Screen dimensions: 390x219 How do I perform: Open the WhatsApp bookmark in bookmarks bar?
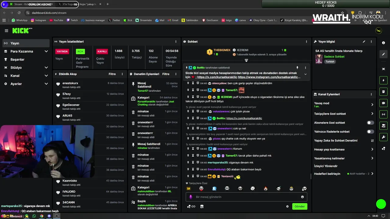19,20
